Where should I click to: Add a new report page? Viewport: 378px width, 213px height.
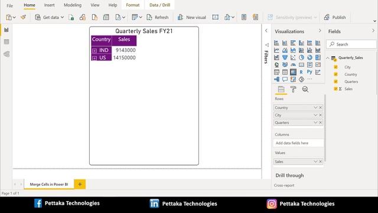click(x=80, y=184)
